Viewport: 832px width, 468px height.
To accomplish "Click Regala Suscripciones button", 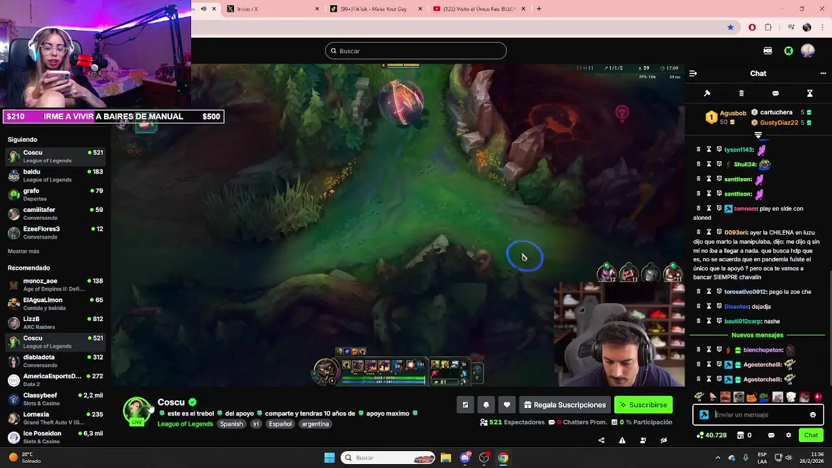I will coord(564,405).
